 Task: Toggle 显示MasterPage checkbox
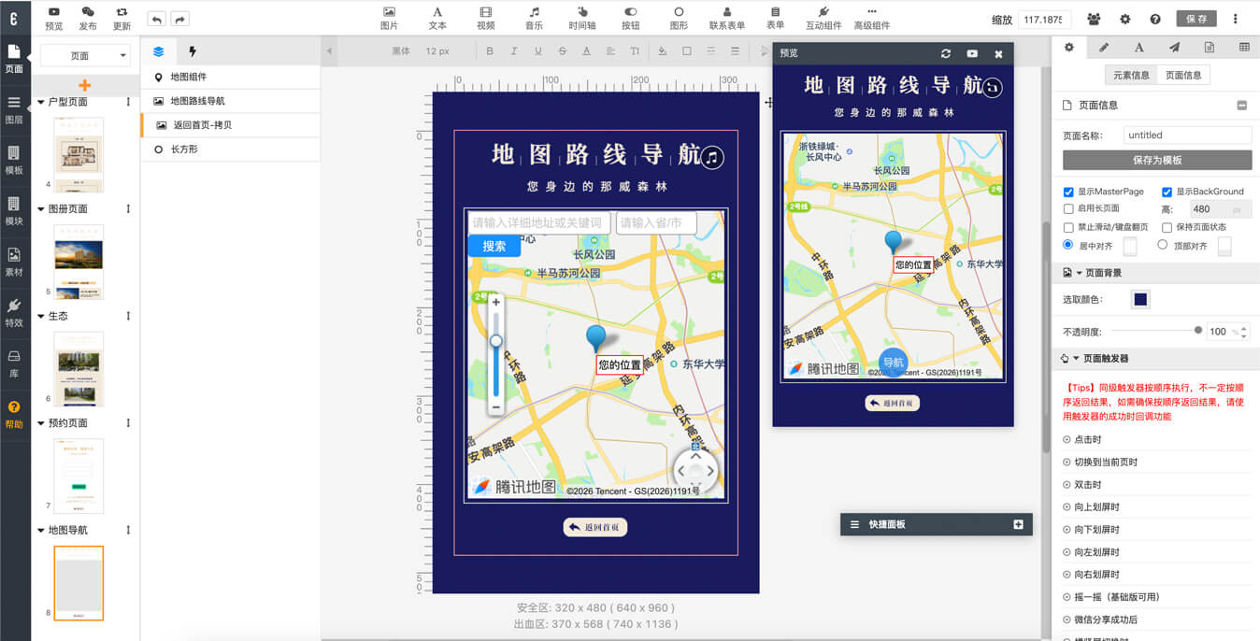[x=1068, y=192]
